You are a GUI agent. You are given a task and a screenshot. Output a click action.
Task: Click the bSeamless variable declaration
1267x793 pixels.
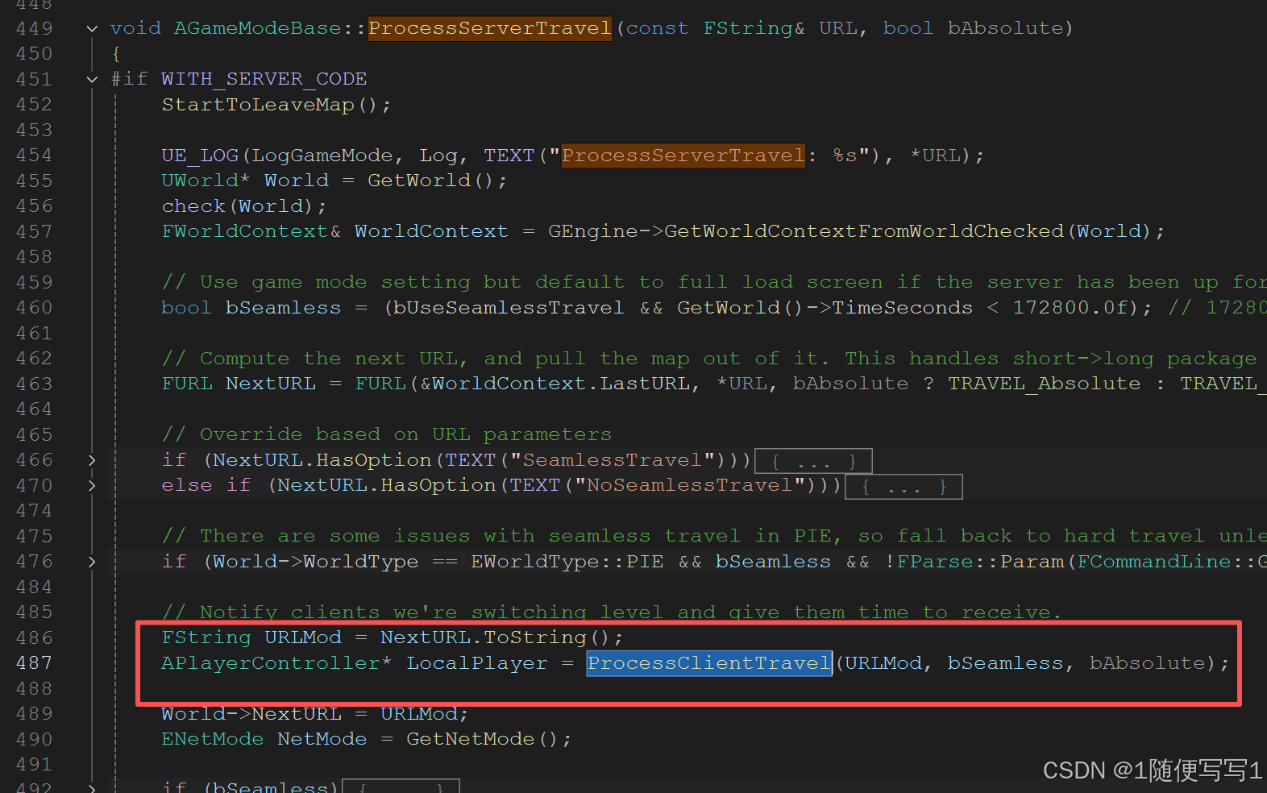283,308
